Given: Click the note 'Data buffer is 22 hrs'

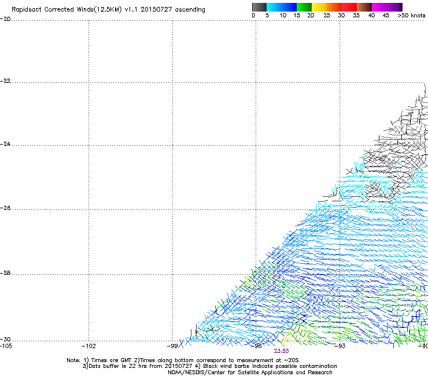Looking at the screenshot, I should click(117, 366).
